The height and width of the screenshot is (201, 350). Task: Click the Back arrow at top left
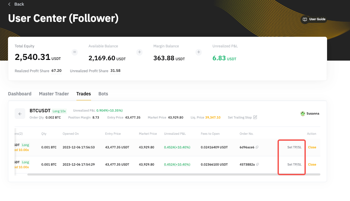click(x=9, y=4)
